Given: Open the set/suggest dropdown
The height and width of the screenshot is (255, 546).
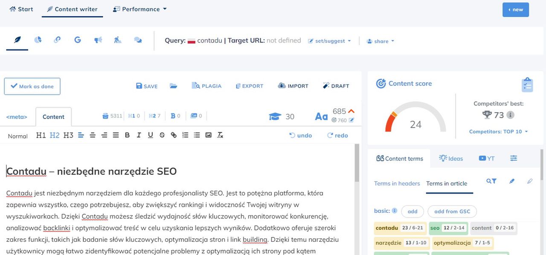Looking at the screenshot, I should click(329, 41).
